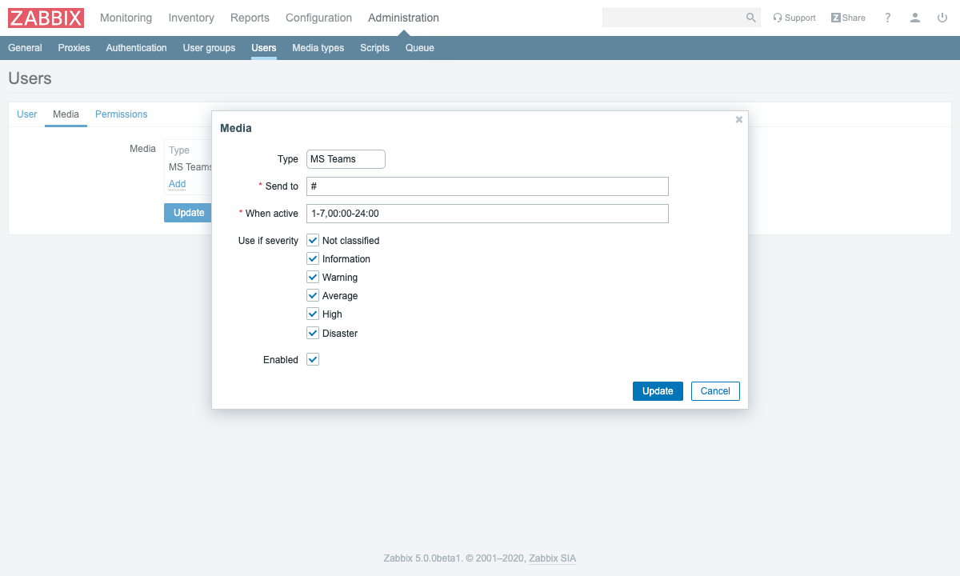Viewport: 960px width, 576px height.
Task: Click the search magnifier icon
Action: click(750, 18)
